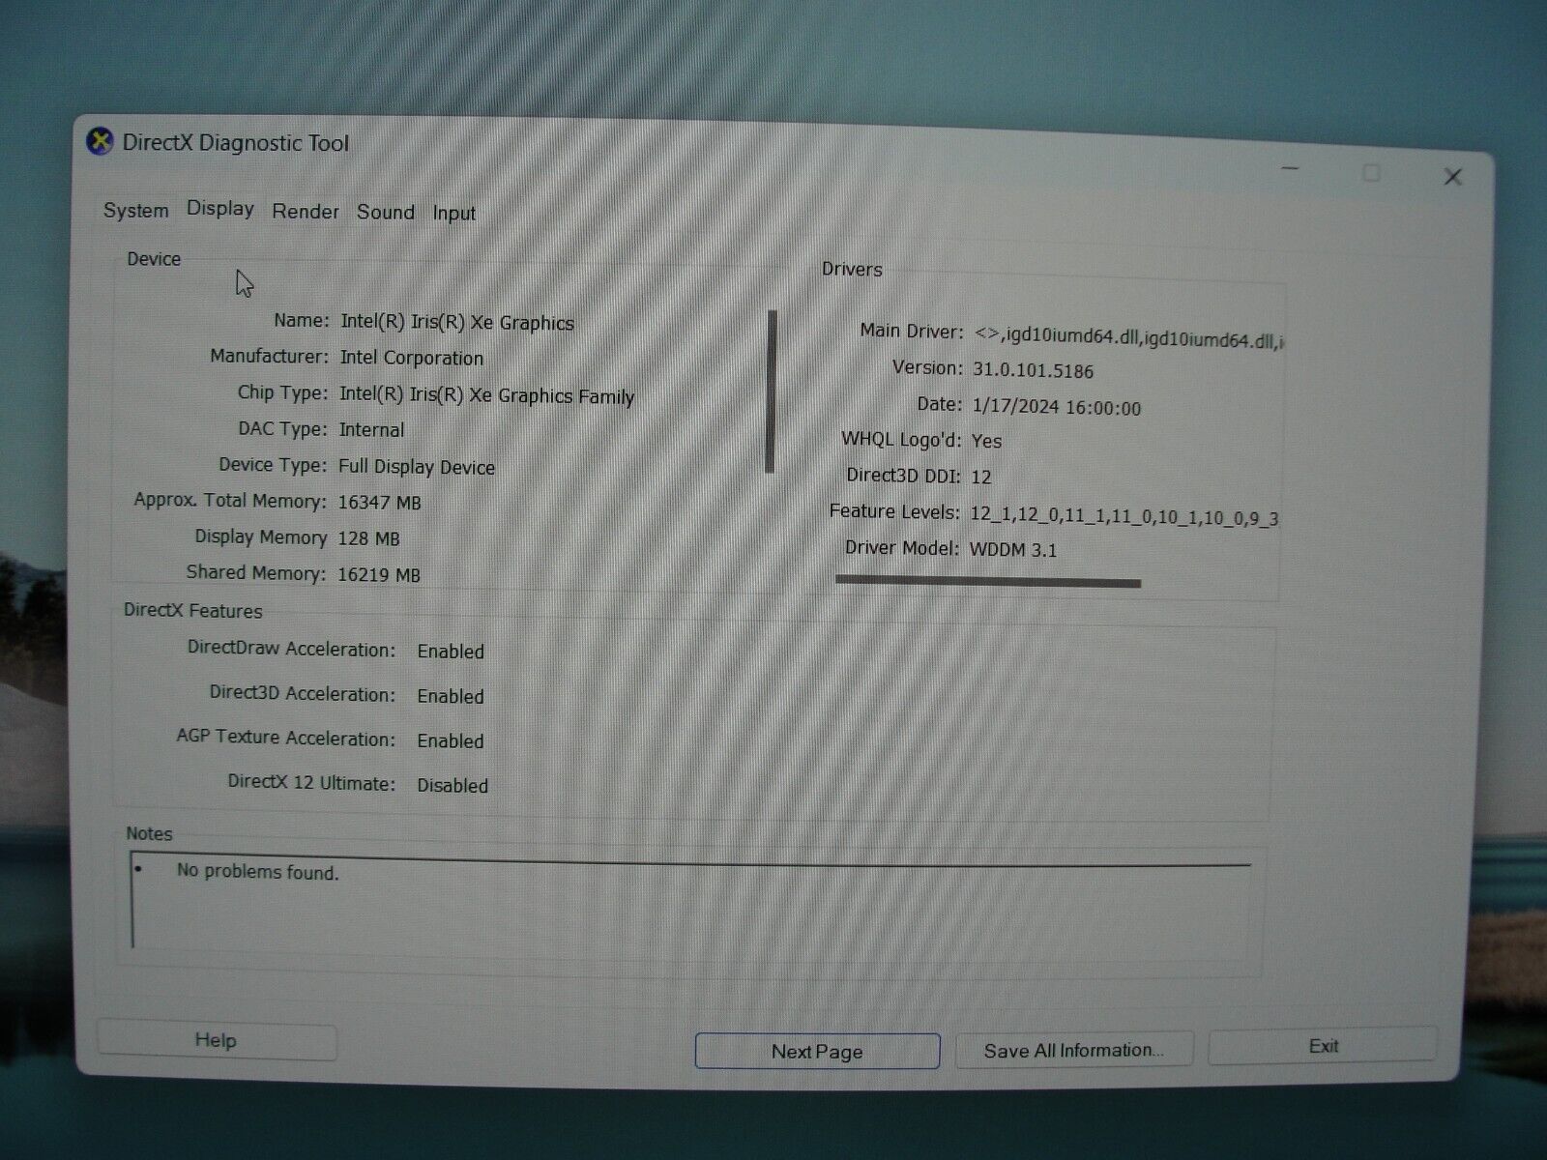Close the DirectX Diagnostic Tool window
This screenshot has height=1160, width=1547.
1452,177
